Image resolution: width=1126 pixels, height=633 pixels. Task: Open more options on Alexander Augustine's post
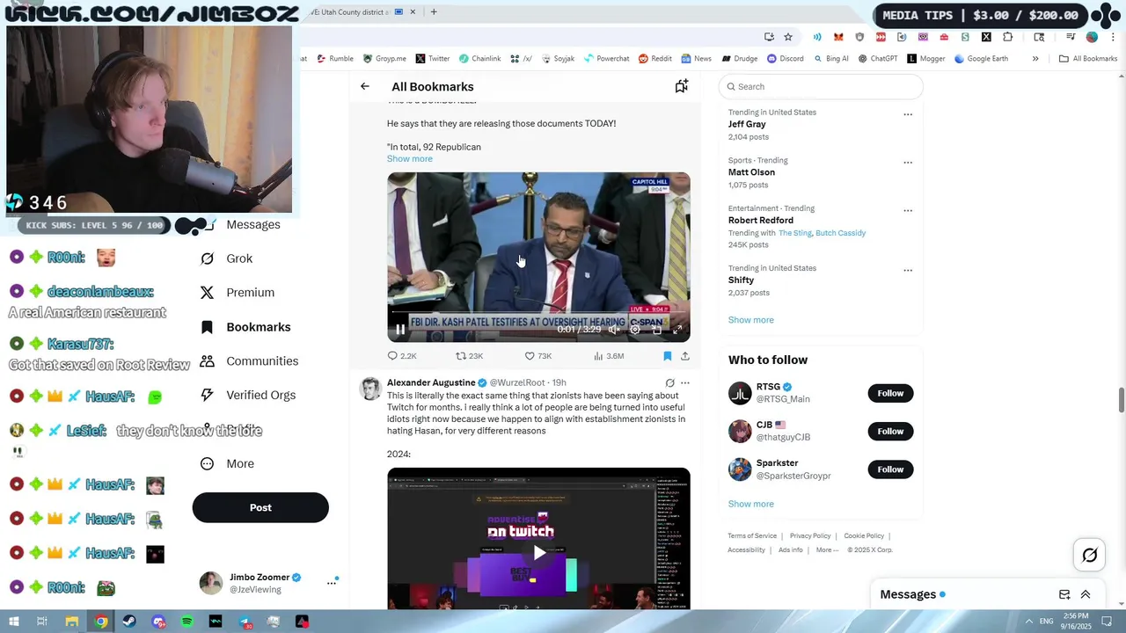[685, 383]
